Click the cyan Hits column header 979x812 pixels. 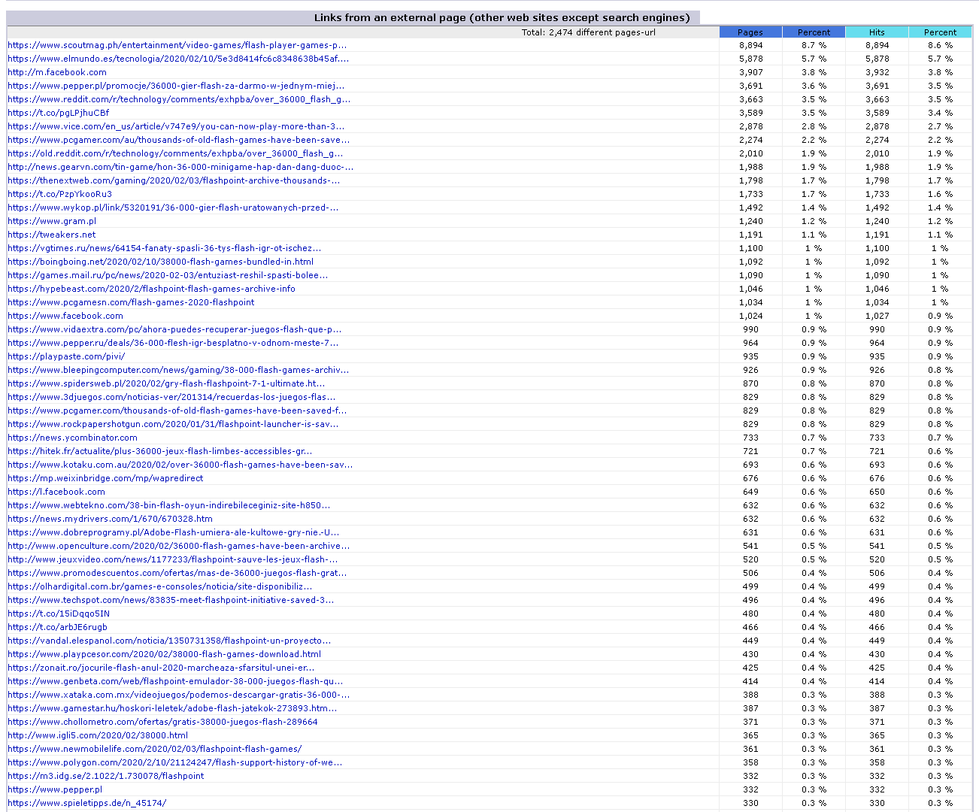877,32
